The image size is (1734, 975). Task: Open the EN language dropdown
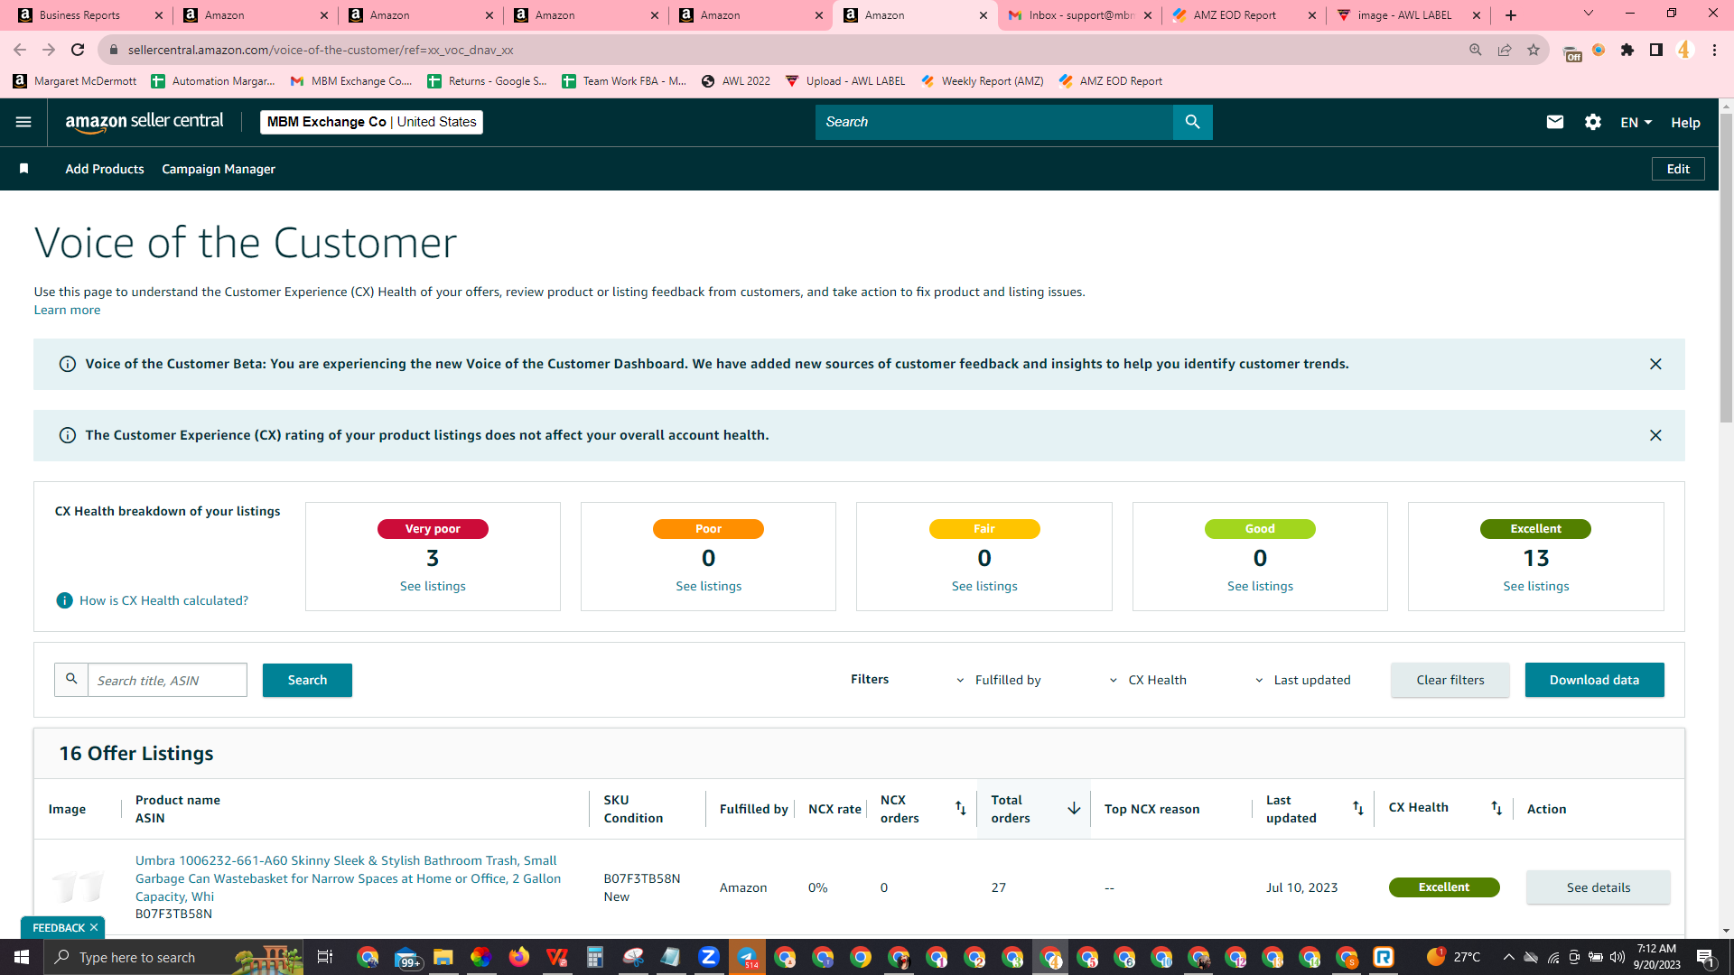[1636, 122]
